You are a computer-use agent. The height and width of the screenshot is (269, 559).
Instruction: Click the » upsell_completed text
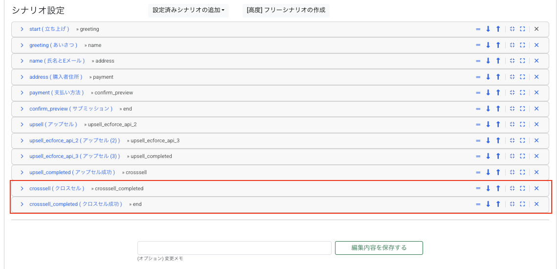click(149, 156)
